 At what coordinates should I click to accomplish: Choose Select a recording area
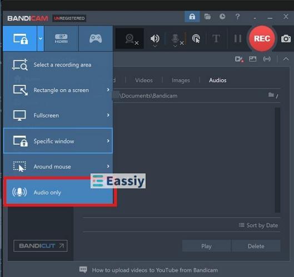[58, 65]
